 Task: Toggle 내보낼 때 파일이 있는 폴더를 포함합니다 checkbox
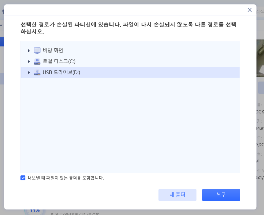(x=23, y=178)
